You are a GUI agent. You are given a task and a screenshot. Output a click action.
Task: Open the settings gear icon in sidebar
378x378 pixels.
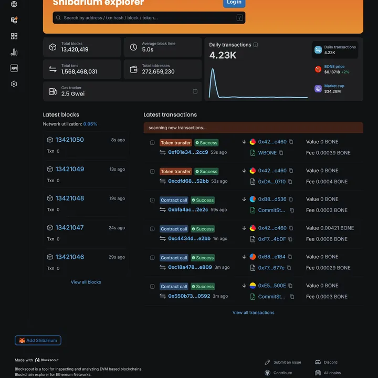14,84
